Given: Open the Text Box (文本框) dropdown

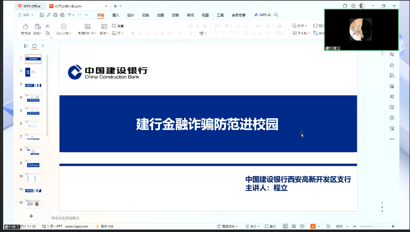Looking at the screenshot, I should coord(301,33).
